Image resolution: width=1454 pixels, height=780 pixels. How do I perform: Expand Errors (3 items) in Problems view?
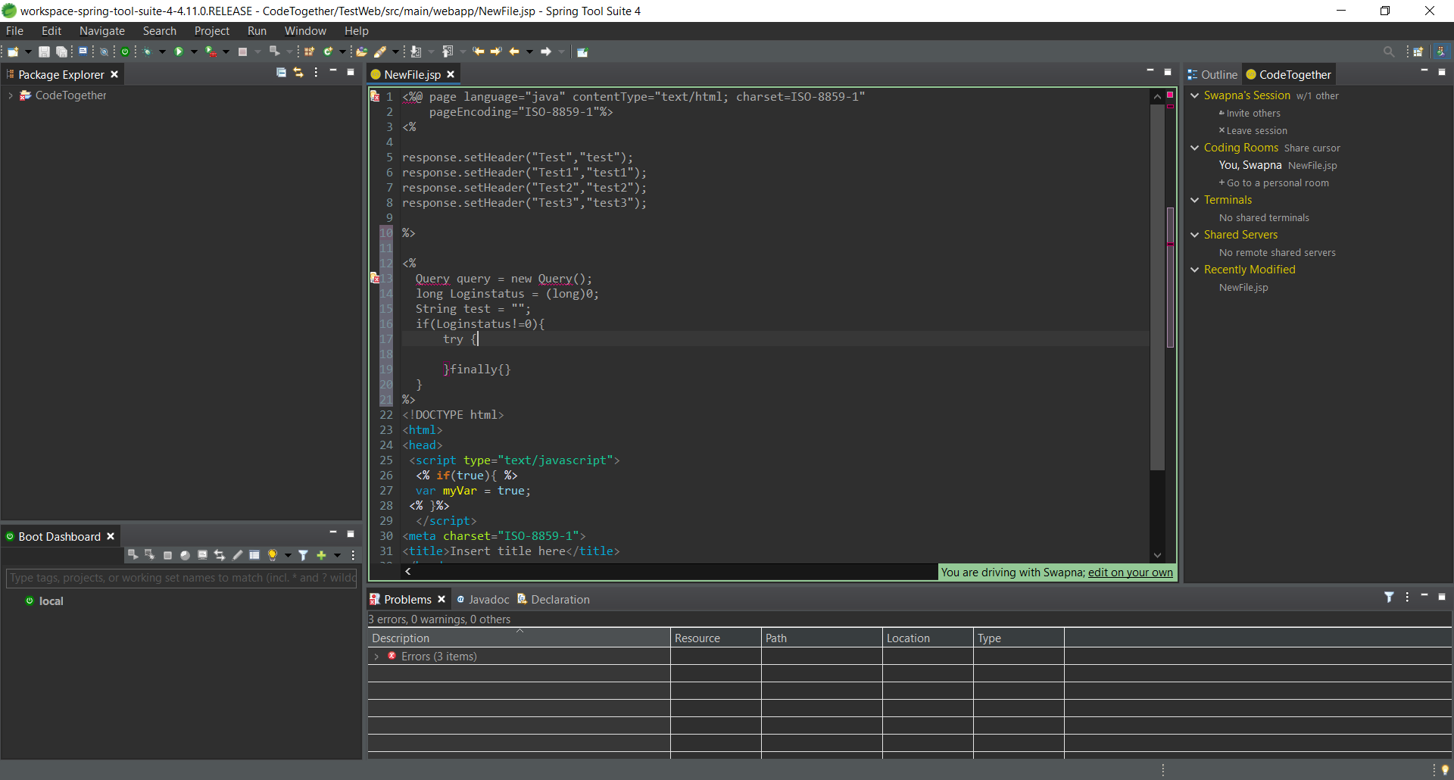pos(376,657)
